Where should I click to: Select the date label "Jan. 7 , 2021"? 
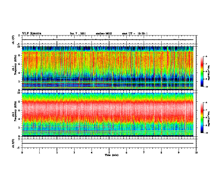pos(78,34)
